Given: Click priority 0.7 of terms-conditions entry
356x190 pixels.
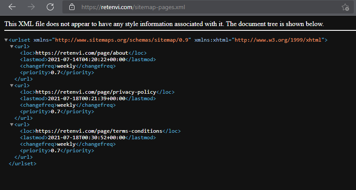Looking at the screenshot, I should (55, 151).
